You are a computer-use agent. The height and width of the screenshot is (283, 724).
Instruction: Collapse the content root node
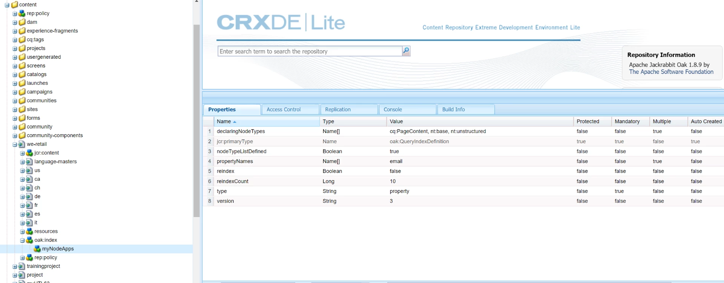(x=7, y=5)
